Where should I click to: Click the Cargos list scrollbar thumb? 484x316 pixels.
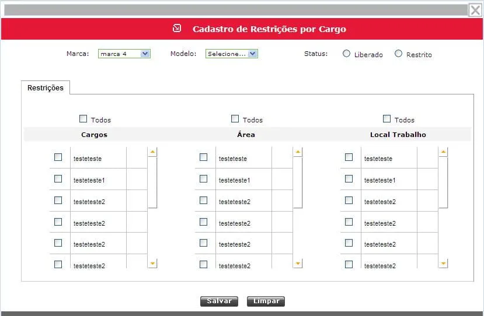coord(152,182)
